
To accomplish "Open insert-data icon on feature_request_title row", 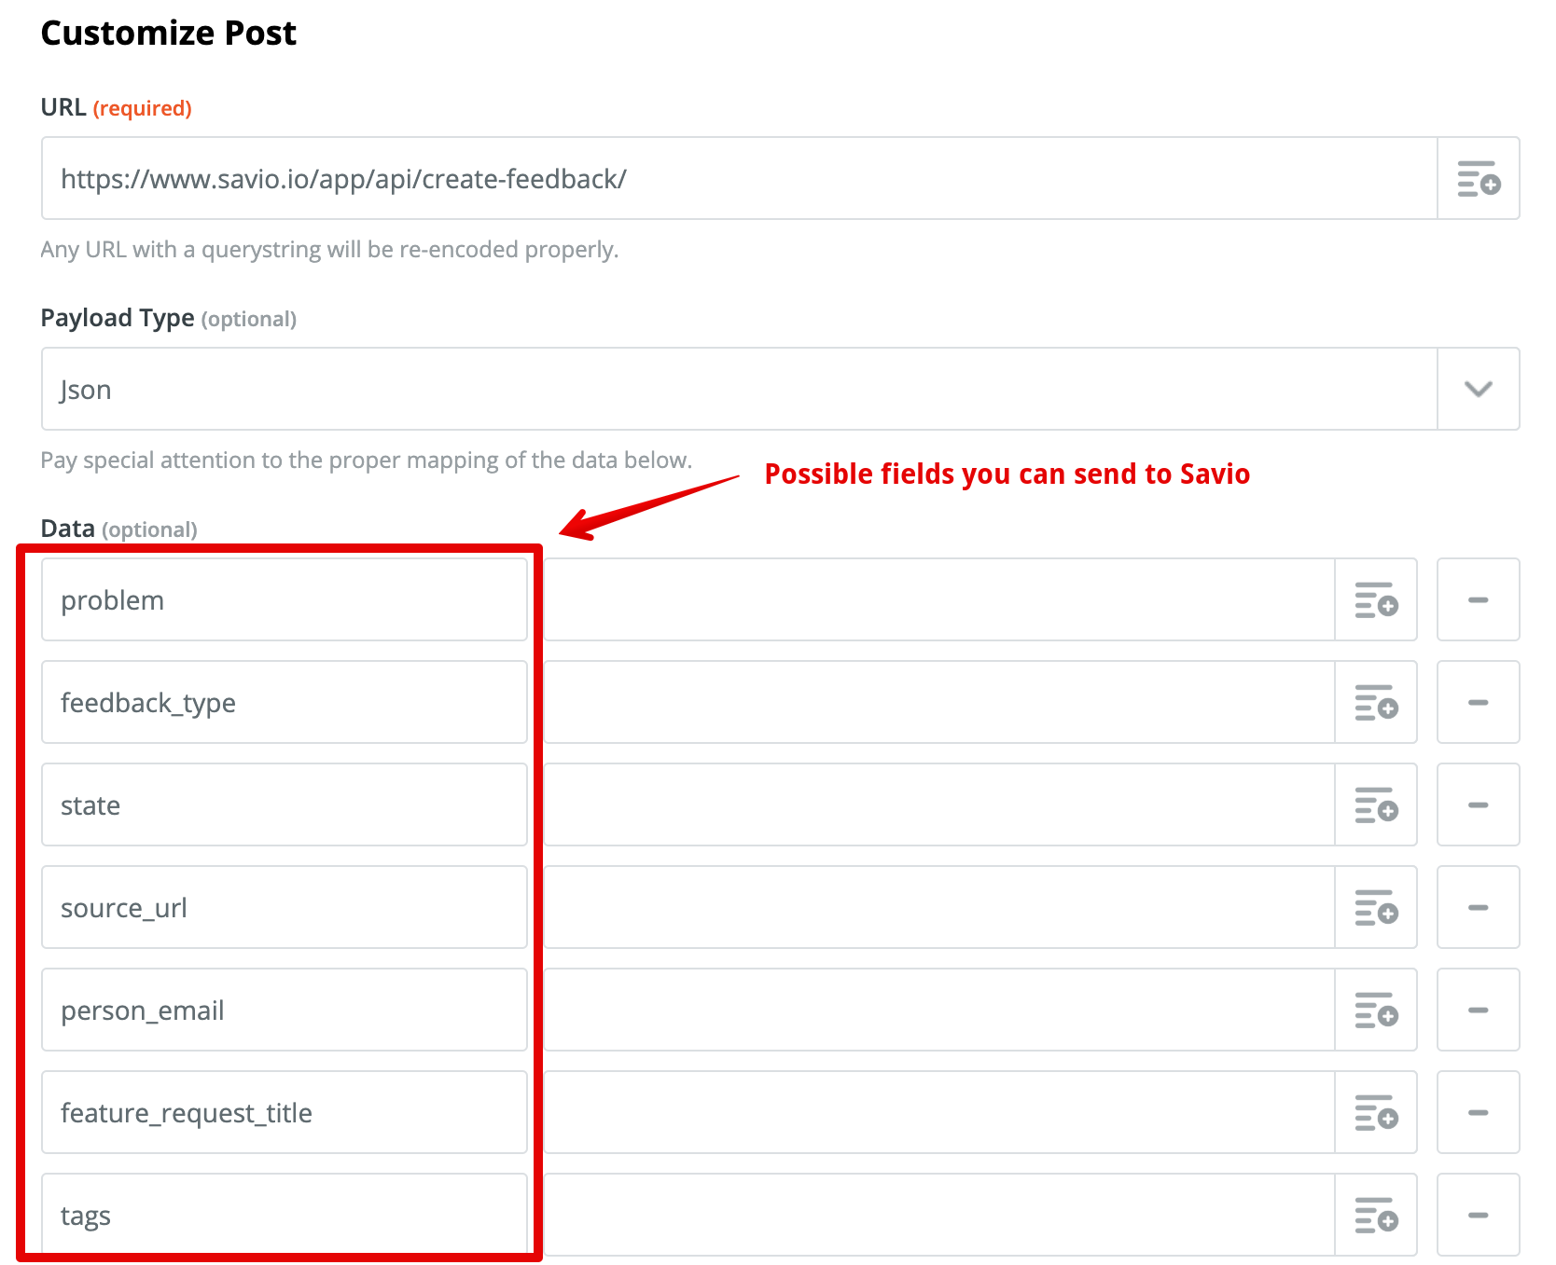I will pyautogui.click(x=1376, y=1112).
